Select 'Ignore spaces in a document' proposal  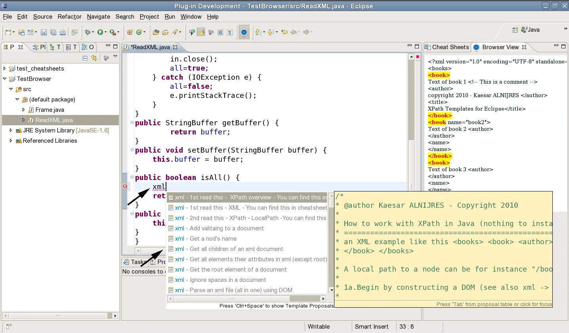[x=248, y=280]
